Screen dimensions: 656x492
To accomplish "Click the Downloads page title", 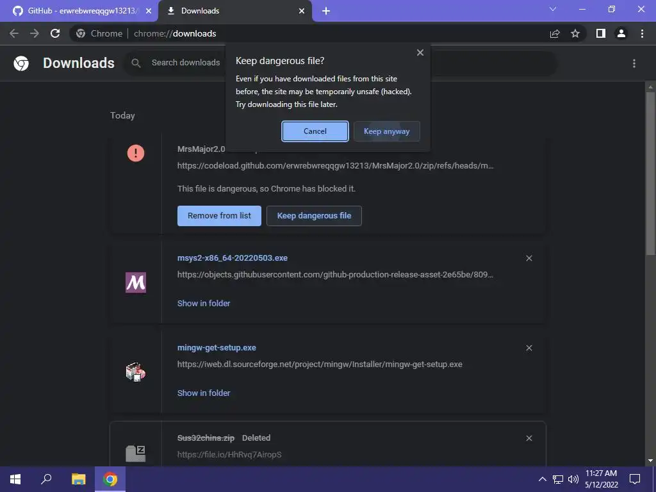I will [79, 63].
